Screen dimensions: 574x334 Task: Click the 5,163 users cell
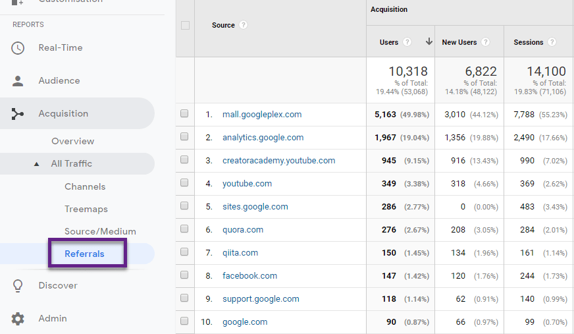385,114
